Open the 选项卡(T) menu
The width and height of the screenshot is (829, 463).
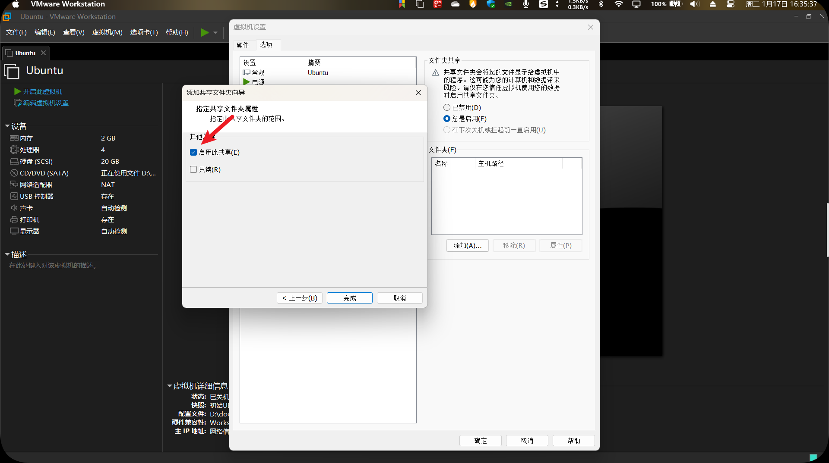[144, 32]
